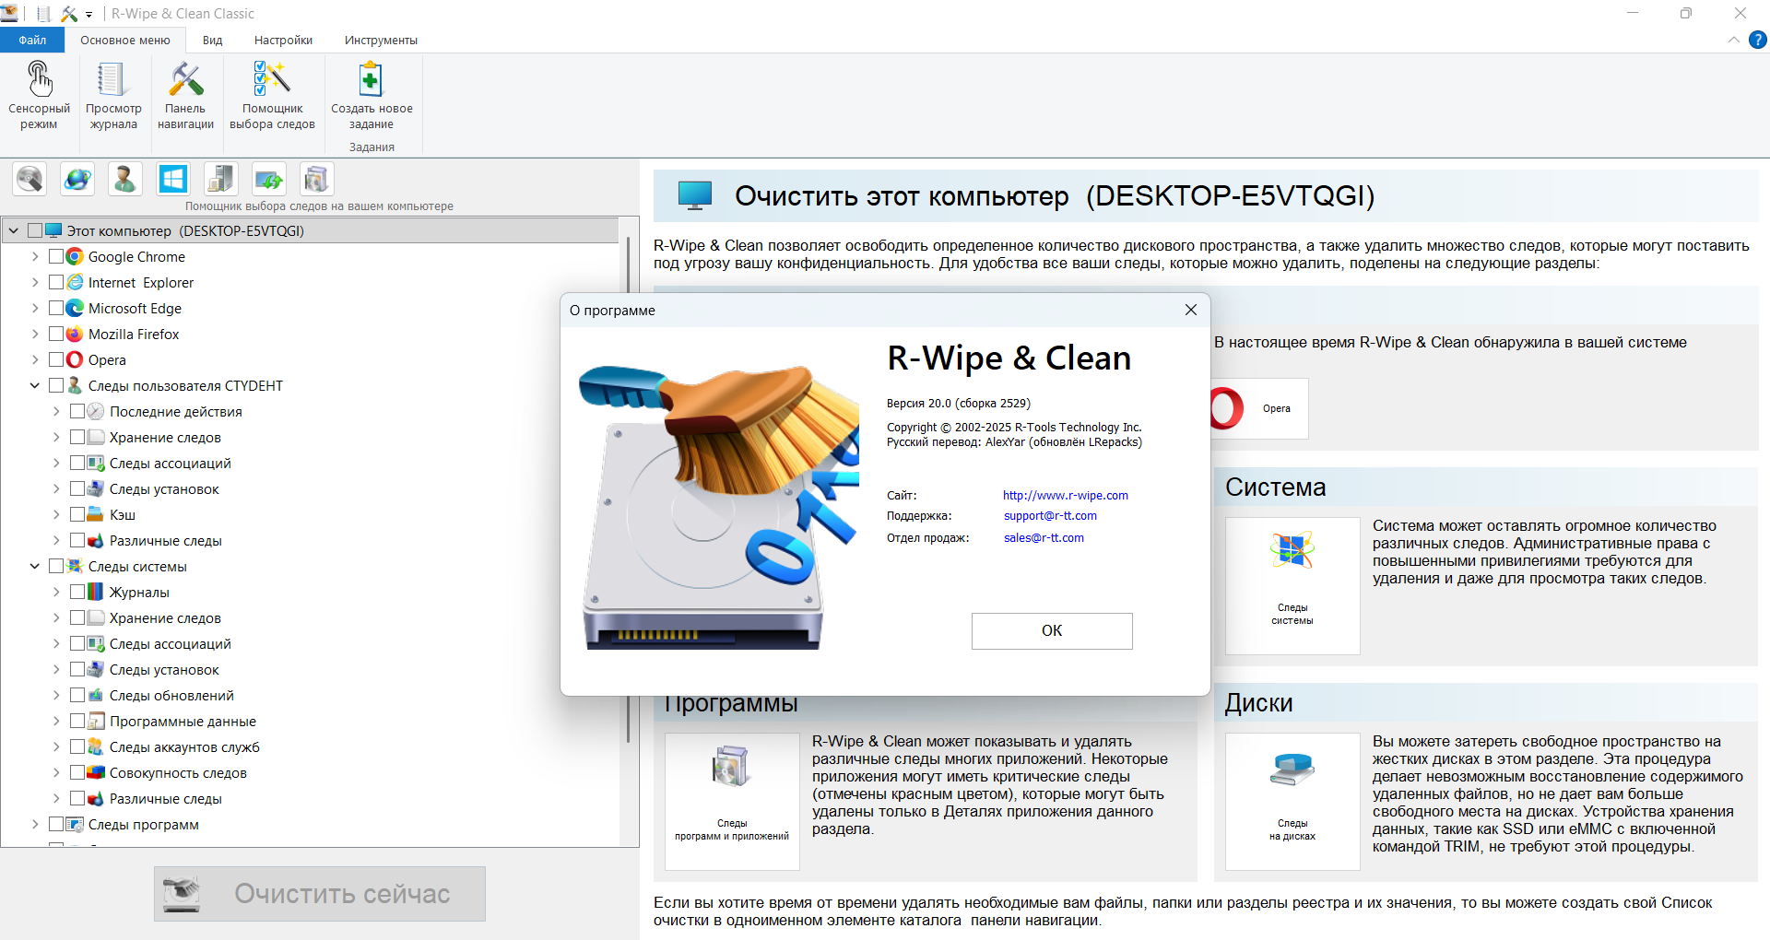1770x940 pixels.
Task: Open Просмотр журнала log viewer
Action: (x=113, y=96)
